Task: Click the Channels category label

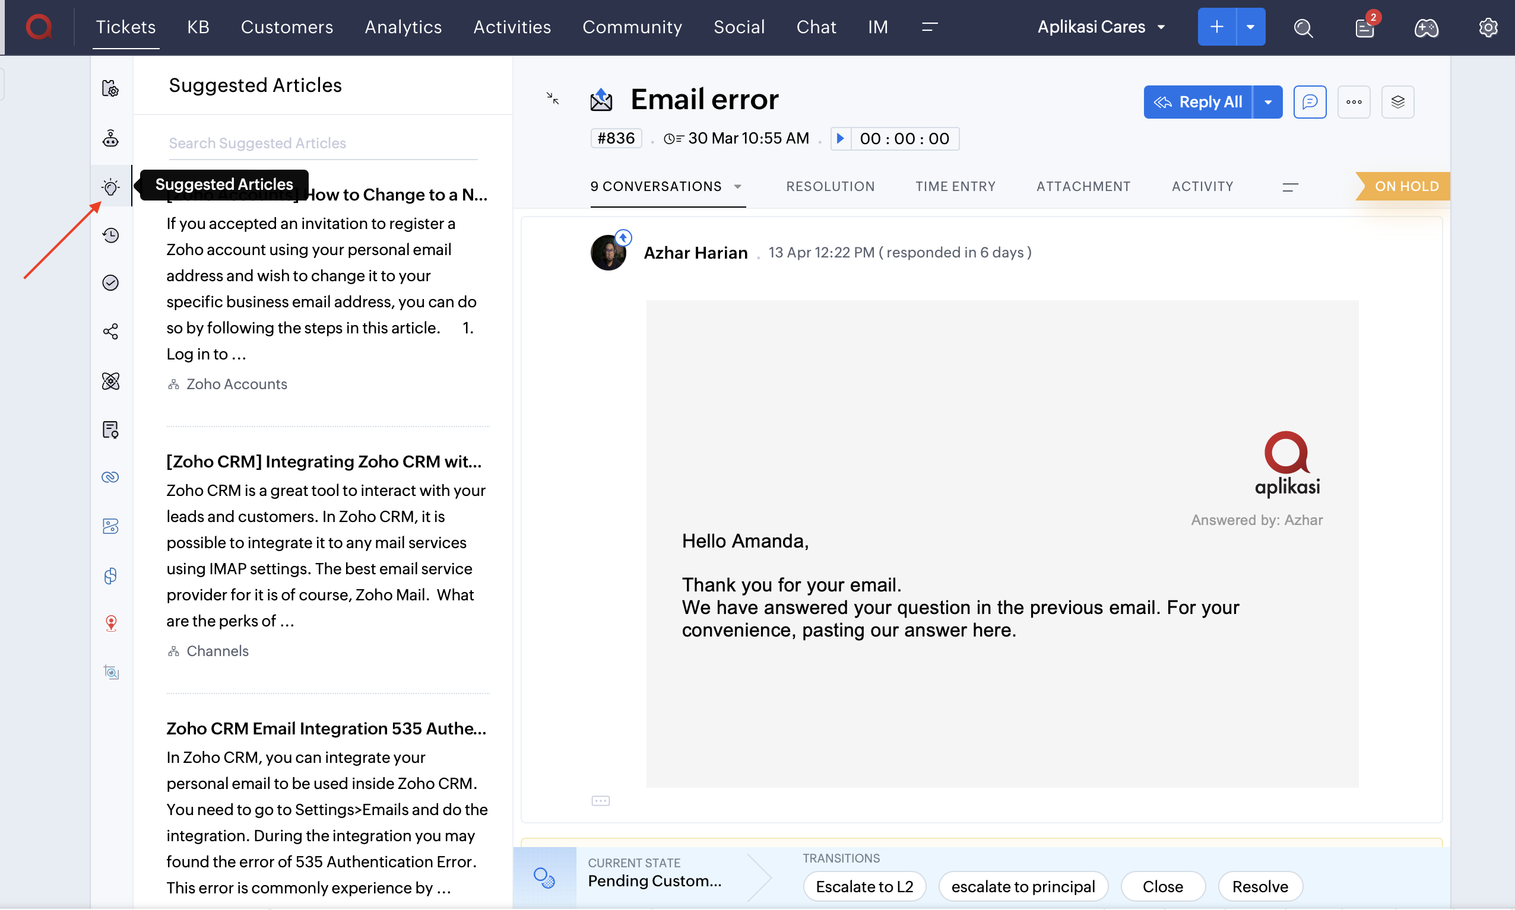Action: (x=217, y=651)
